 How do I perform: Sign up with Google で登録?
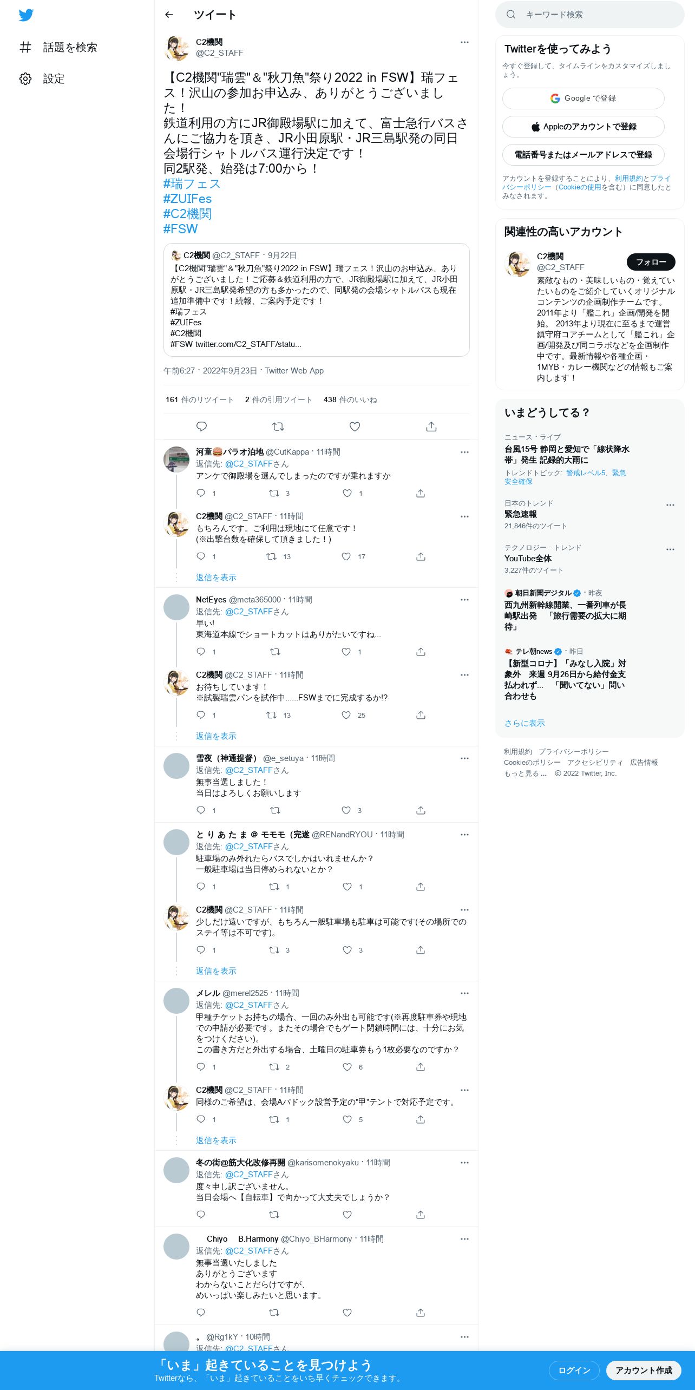[x=583, y=99]
